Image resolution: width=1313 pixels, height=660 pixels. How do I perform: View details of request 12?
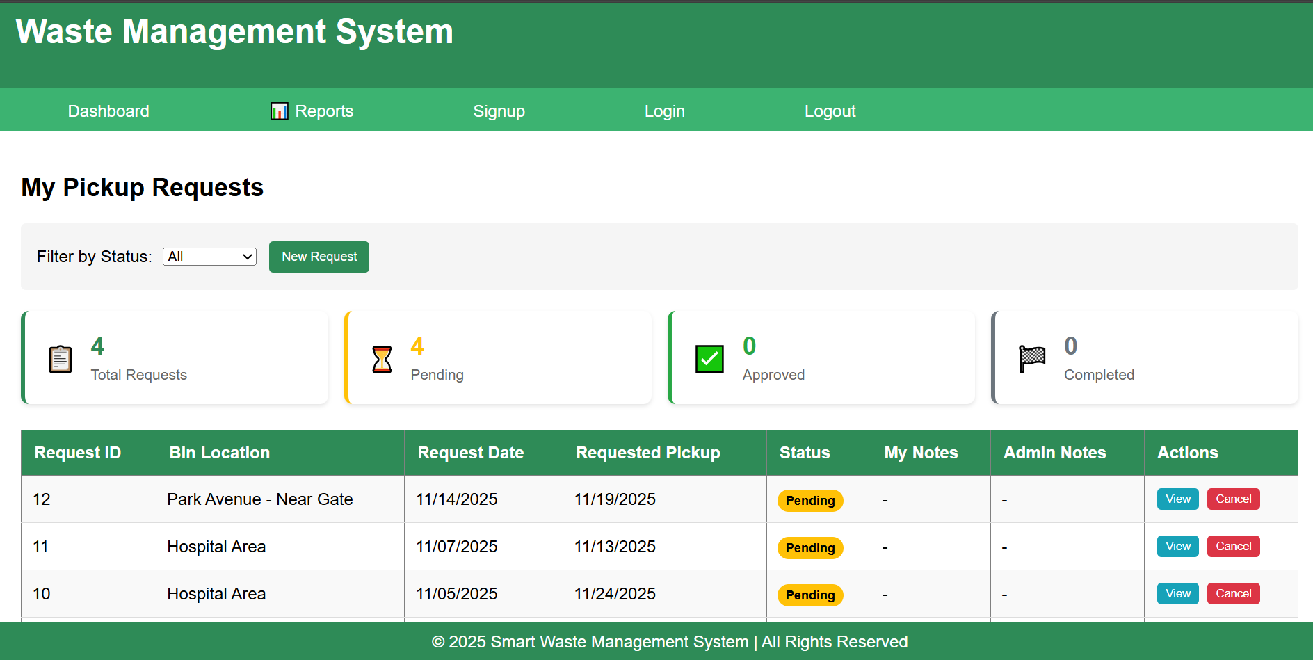pos(1177,499)
